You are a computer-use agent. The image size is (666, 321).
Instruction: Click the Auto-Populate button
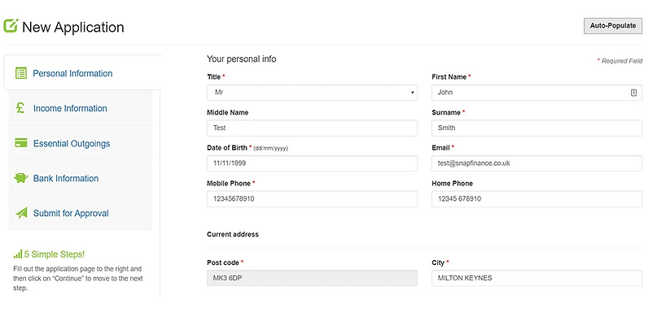[613, 26]
